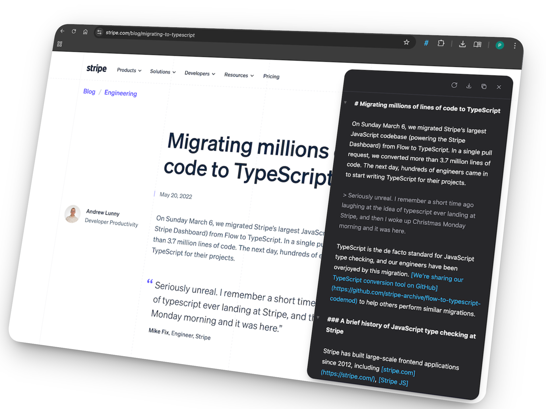Screen dimensions: 546x409
Task: Regenerate markdown with panel refresh icon
Action: click(454, 85)
